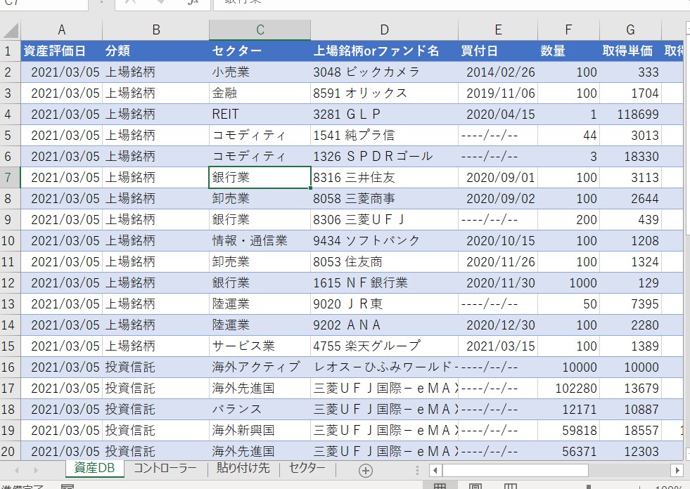Click the 分類 header cell

pyautogui.click(x=155, y=51)
